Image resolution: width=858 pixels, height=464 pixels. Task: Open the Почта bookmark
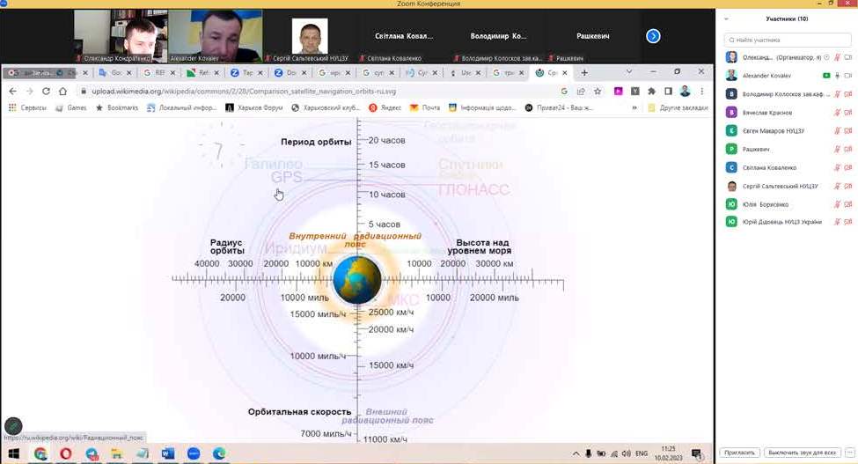[x=425, y=107]
